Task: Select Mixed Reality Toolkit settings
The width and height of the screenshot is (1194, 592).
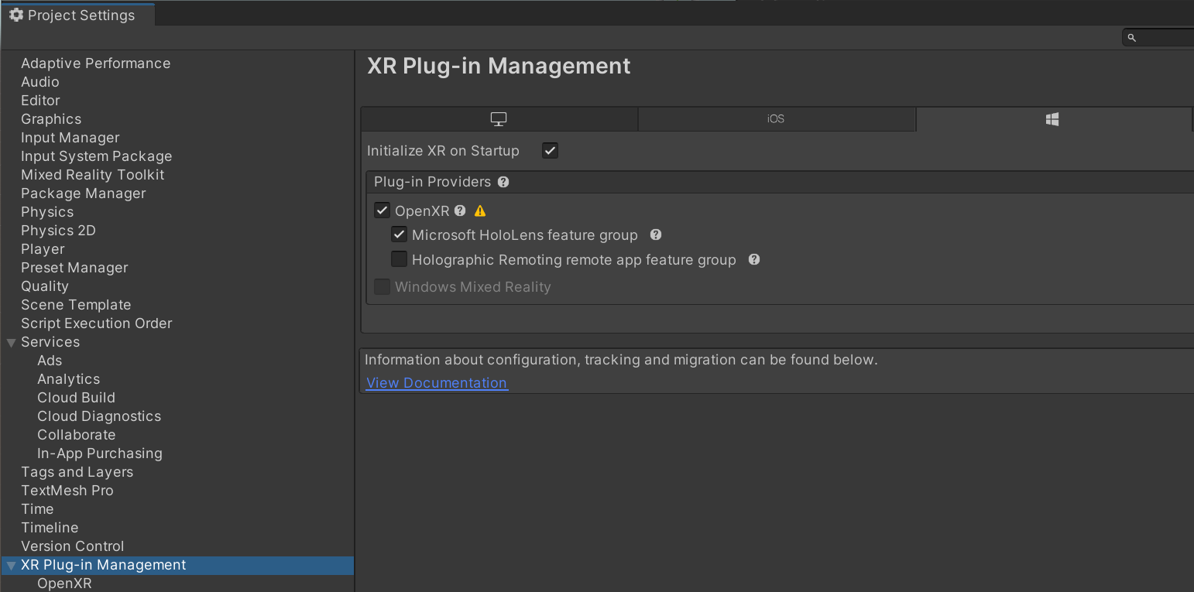Action: click(93, 175)
